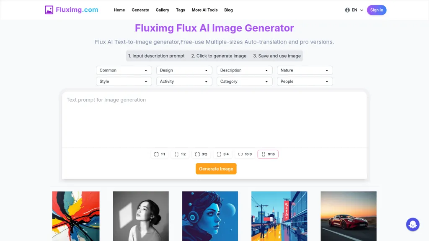This screenshot has height=241, width=429.
Task: Open the Tags nav item
Action: pos(180,10)
